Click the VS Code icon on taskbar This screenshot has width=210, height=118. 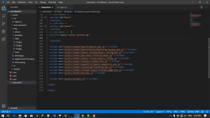77,116
